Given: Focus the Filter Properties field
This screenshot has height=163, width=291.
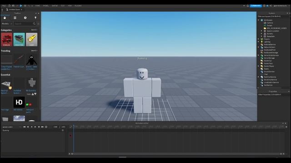Looking at the screenshot, I should tap(273, 95).
